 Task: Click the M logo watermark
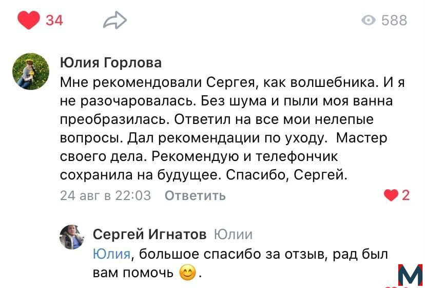(x=410, y=275)
